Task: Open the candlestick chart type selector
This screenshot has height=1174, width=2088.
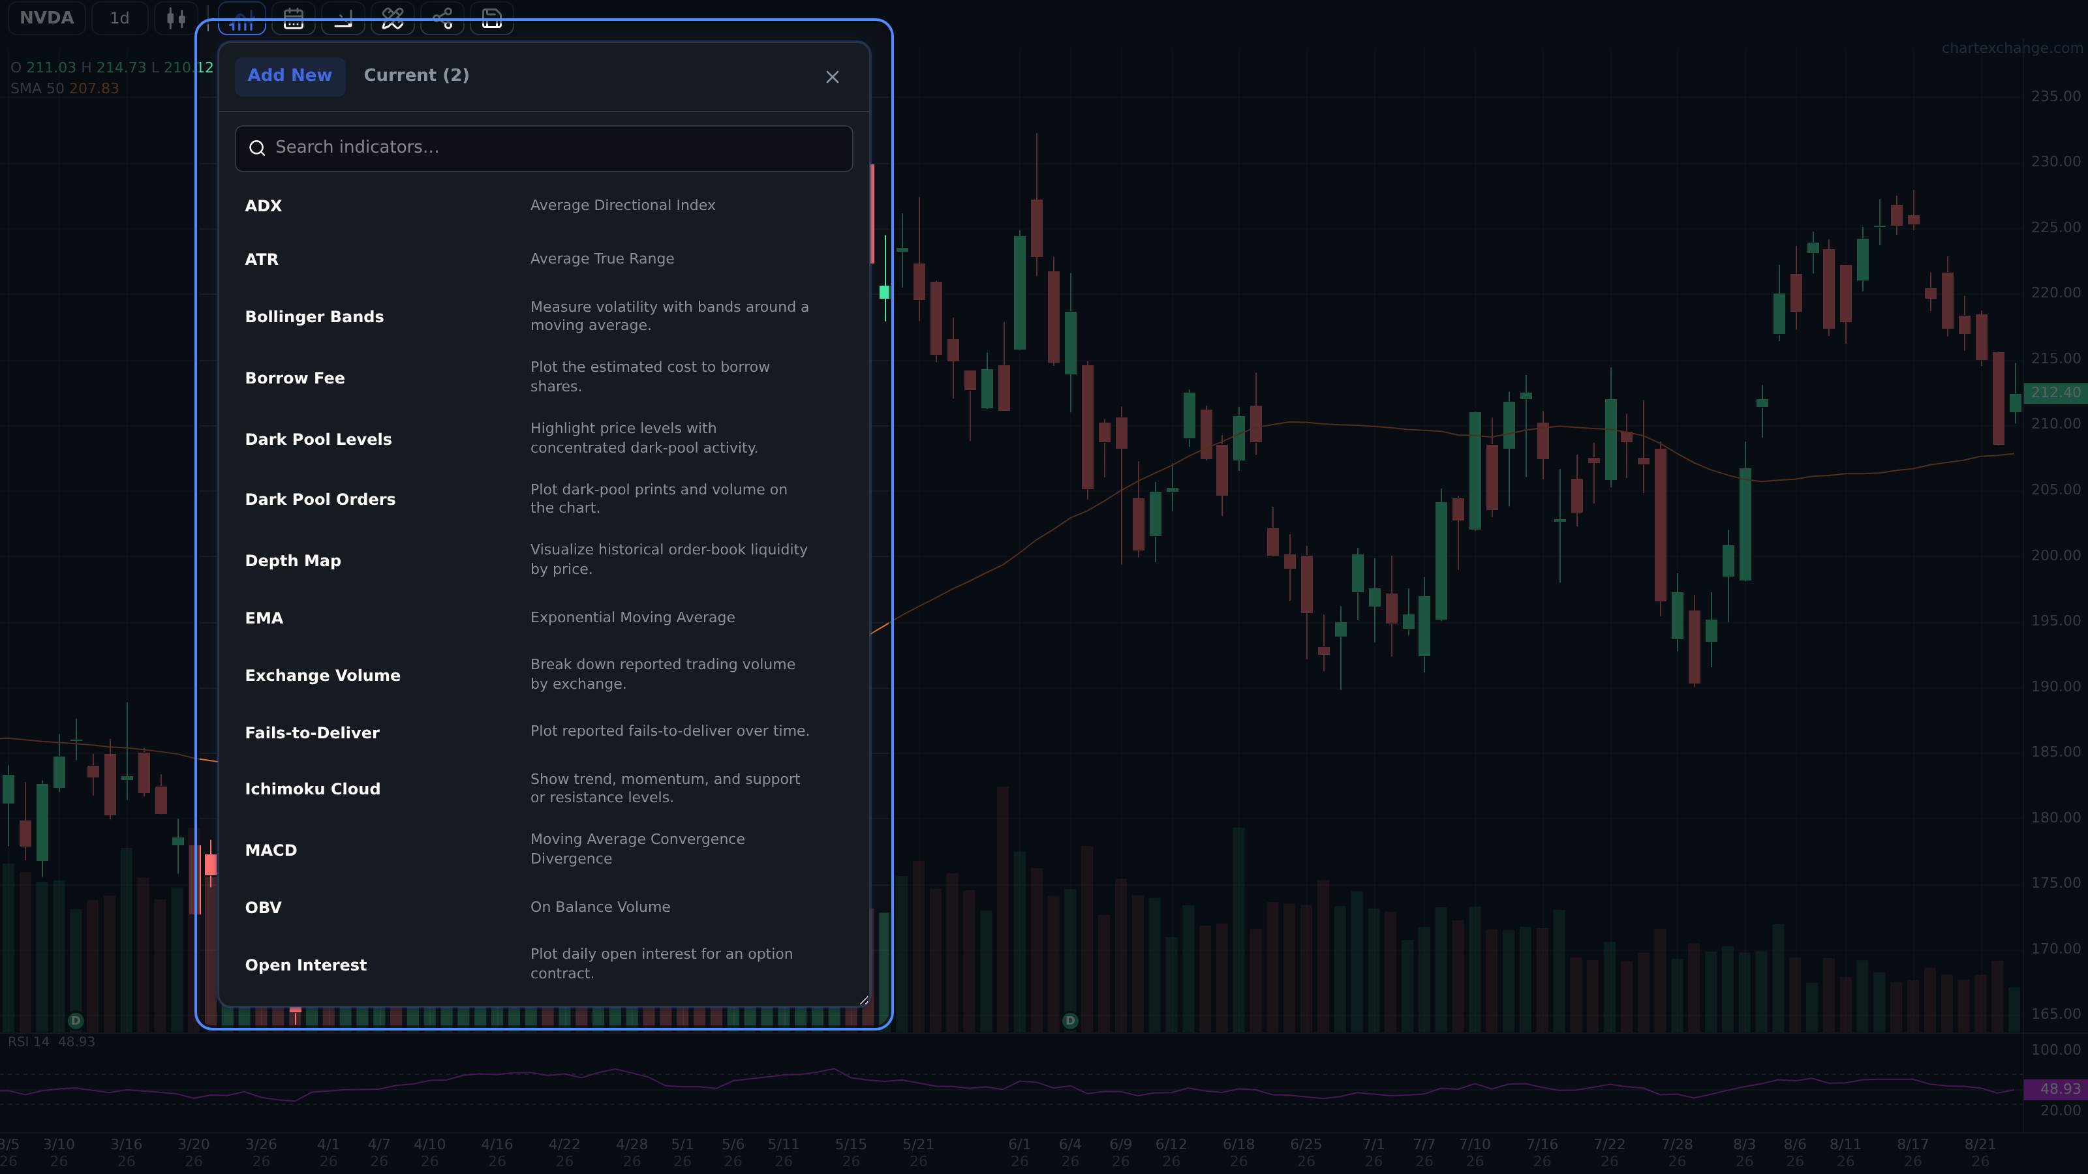Action: coord(176,18)
